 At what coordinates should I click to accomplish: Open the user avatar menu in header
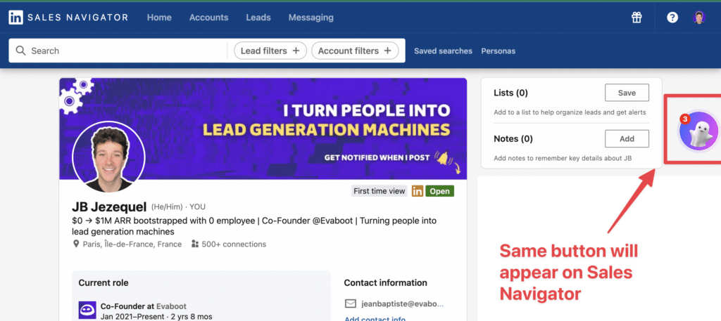click(699, 18)
